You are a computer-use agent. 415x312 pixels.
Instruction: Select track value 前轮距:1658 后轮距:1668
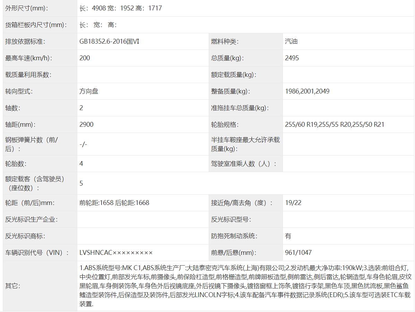(x=114, y=203)
